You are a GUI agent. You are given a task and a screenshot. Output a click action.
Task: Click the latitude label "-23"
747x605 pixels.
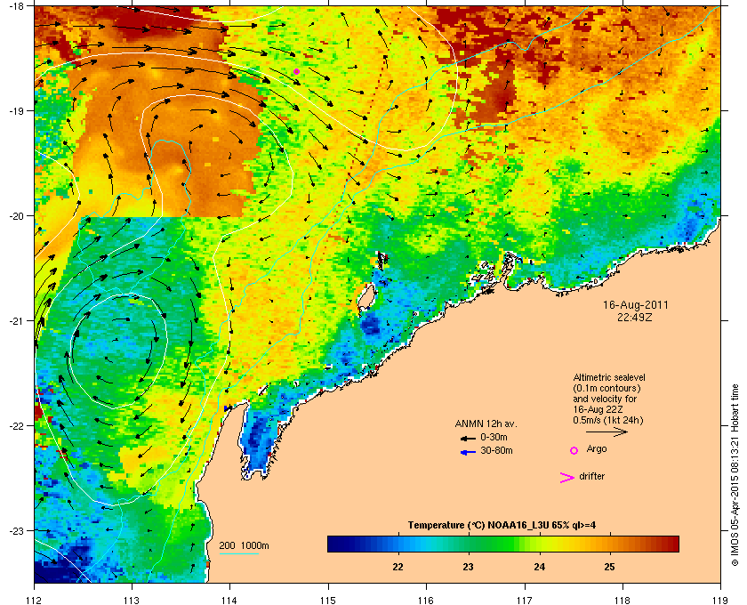click(x=16, y=530)
